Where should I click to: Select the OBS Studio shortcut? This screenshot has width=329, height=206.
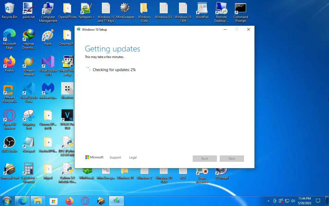tap(10, 144)
